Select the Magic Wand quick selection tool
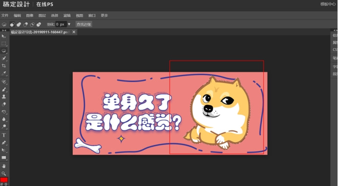 coord(4,59)
